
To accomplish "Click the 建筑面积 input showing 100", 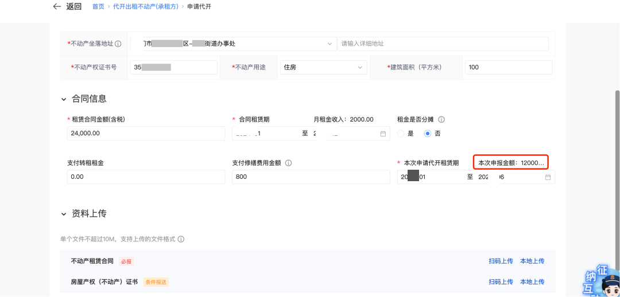I will [x=509, y=67].
